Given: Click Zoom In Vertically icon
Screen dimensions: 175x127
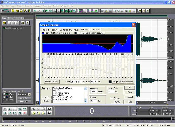Looking at the screenshot, I should (x=50, y=109).
